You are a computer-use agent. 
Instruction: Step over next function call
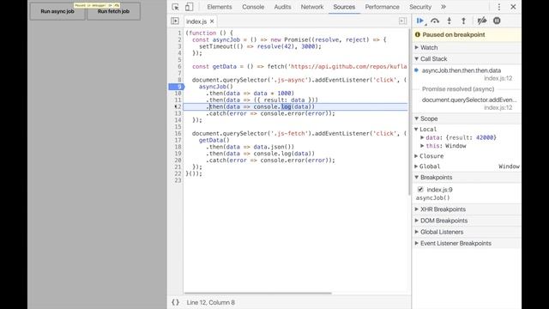click(x=435, y=21)
